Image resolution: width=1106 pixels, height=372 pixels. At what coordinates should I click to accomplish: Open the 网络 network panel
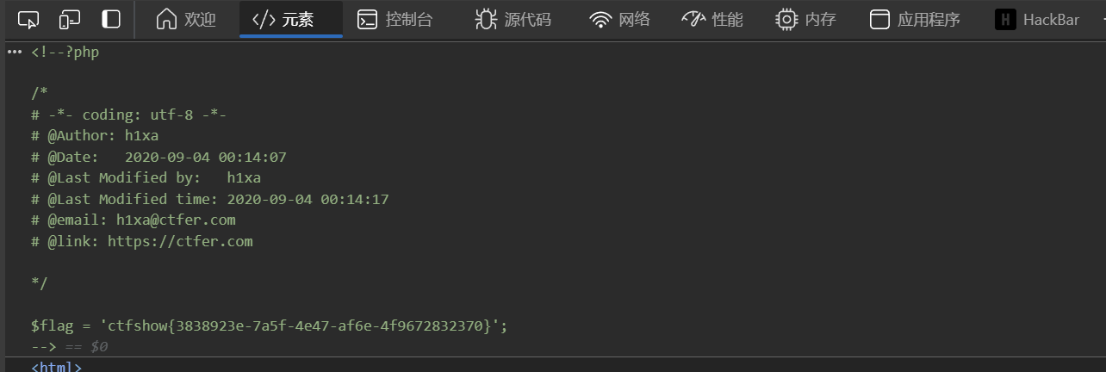pyautogui.click(x=619, y=20)
